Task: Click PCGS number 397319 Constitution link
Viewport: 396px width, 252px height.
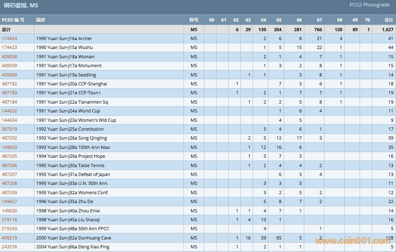Action: click(9, 129)
